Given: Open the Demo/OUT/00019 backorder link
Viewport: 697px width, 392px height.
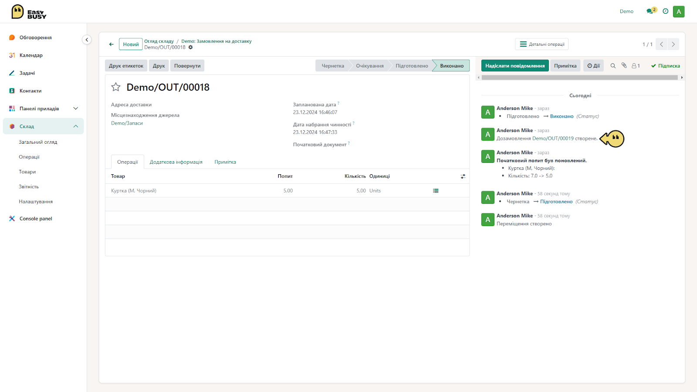Looking at the screenshot, I should (553, 139).
